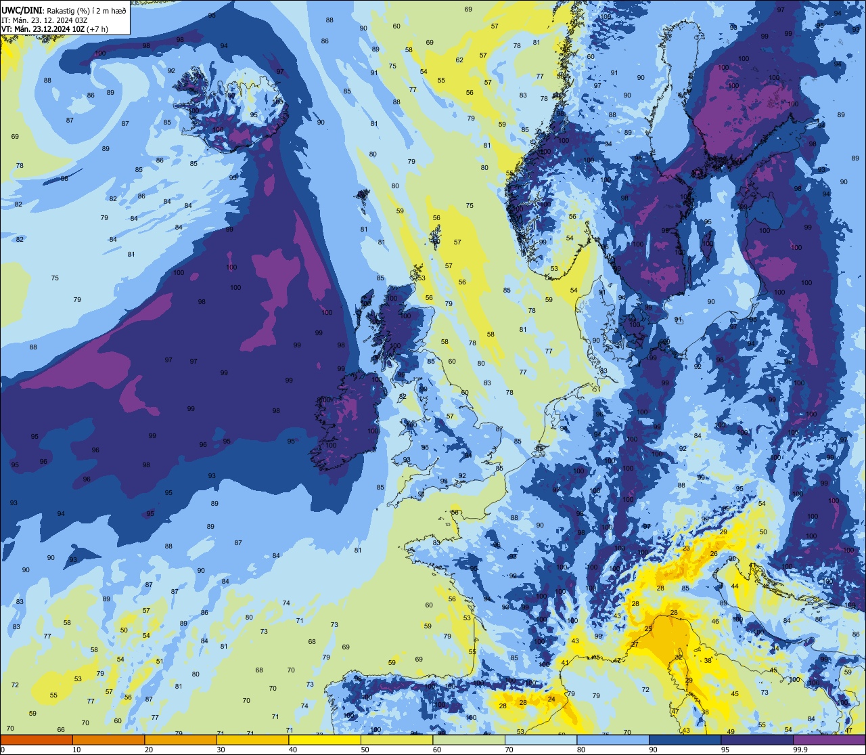Click the legend scale label "40"
The image size is (866, 755).
click(293, 750)
